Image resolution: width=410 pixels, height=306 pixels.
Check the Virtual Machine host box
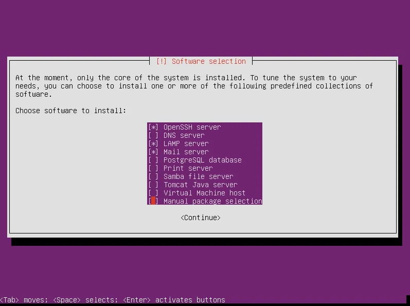(x=153, y=193)
